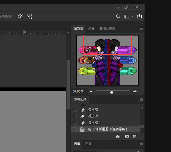Click canvas scroll up arrow
171x152 pixels.
pos(68,33)
